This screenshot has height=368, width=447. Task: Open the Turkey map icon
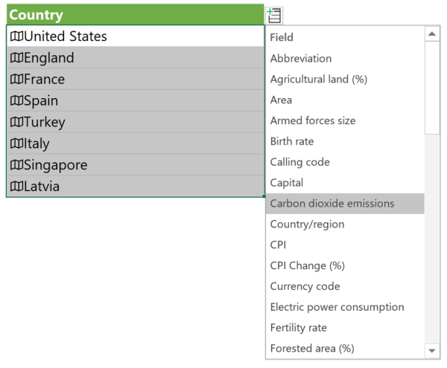[16, 123]
